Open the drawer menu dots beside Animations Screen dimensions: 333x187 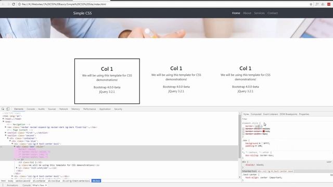pos(3,185)
